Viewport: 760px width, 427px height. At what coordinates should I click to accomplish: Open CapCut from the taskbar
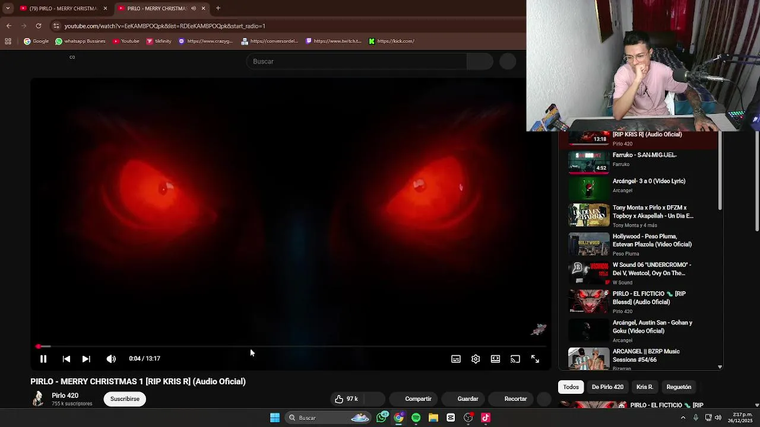pyautogui.click(x=451, y=418)
